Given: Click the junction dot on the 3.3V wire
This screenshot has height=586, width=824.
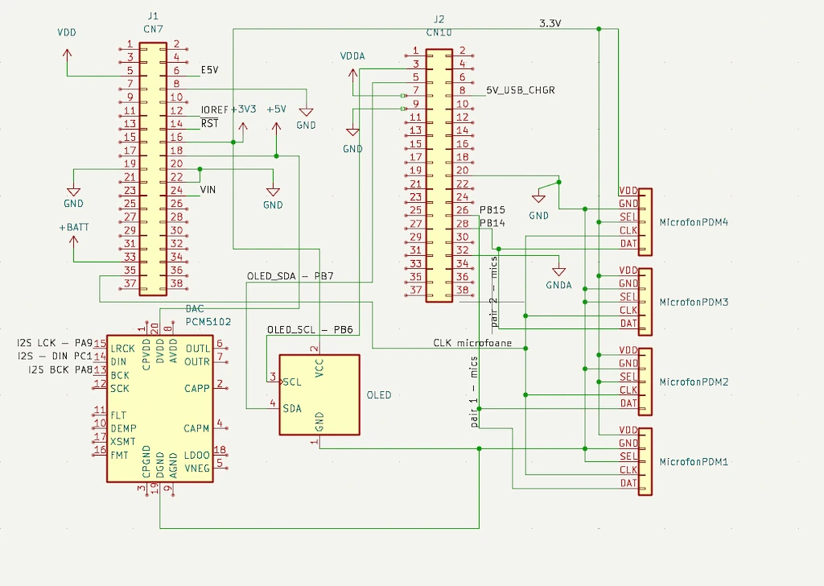Looking at the screenshot, I should click(599, 29).
